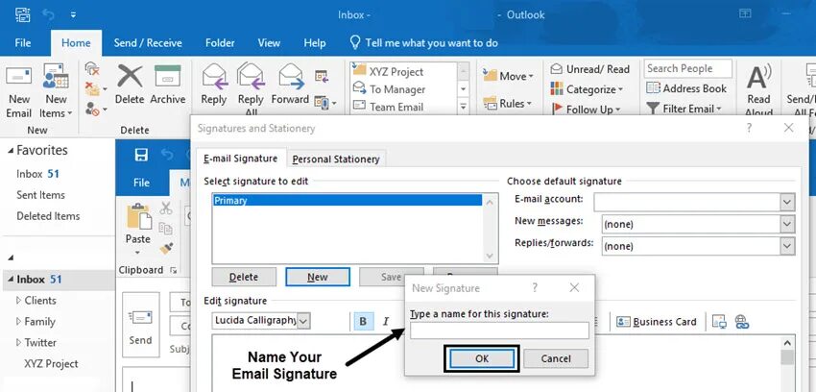Screen dimensions: 816x392
Task: Select XYZ Project folder in folder pane
Action: pyautogui.click(x=51, y=364)
